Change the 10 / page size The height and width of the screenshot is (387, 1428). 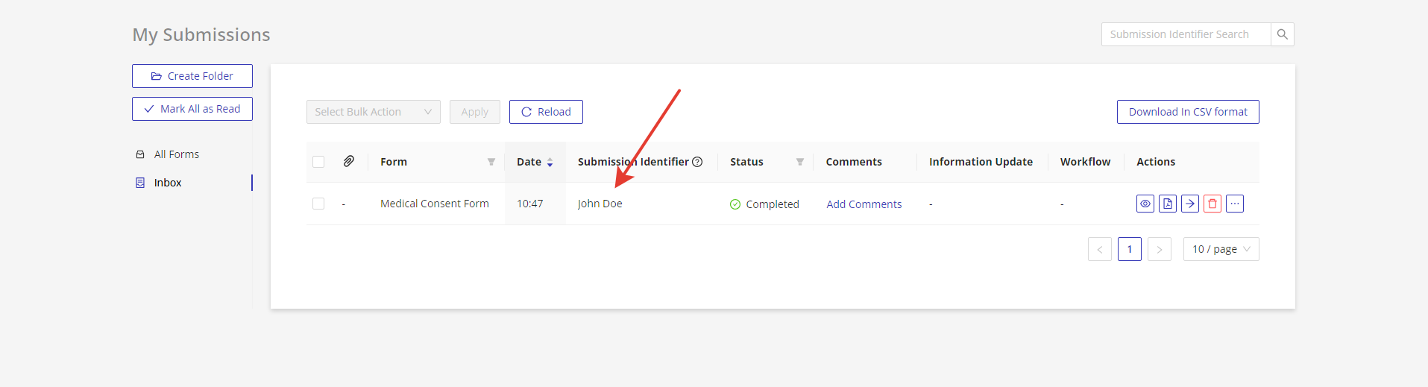pos(1221,249)
